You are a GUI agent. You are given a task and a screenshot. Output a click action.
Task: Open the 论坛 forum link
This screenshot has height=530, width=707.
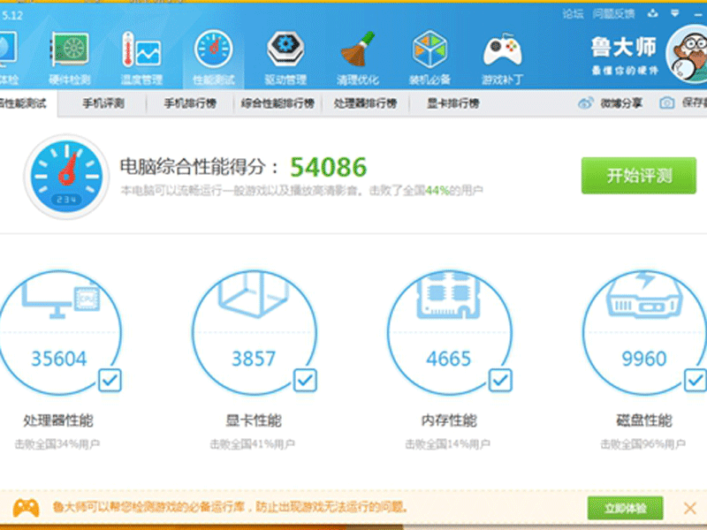(x=573, y=14)
